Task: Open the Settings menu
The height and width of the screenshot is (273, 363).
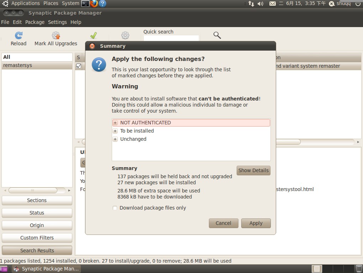Action: point(57,22)
